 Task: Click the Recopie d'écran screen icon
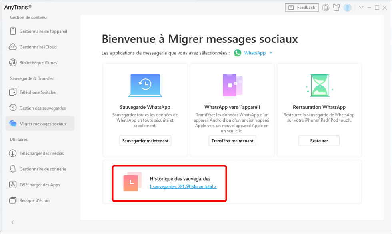13,200
